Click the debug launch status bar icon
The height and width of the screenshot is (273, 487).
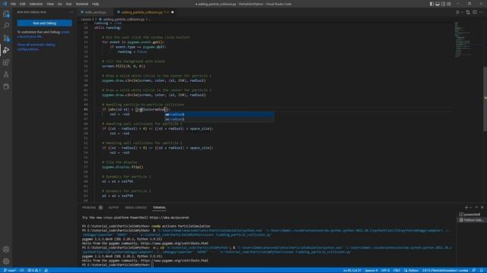[x=46, y=270]
